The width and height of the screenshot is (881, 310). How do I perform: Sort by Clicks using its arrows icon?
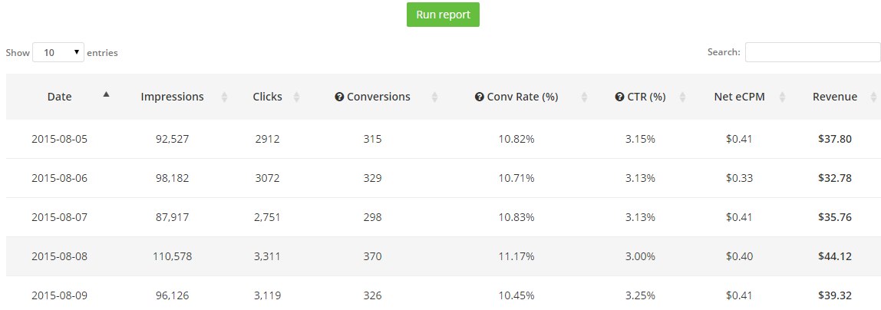click(x=297, y=97)
